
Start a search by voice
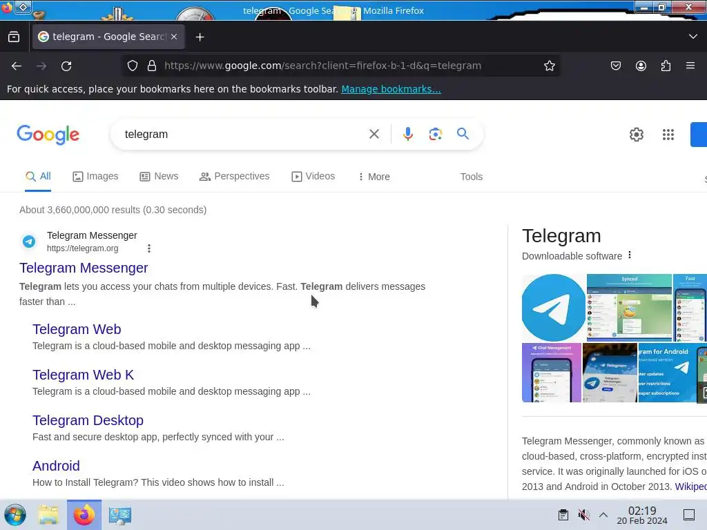[407, 134]
